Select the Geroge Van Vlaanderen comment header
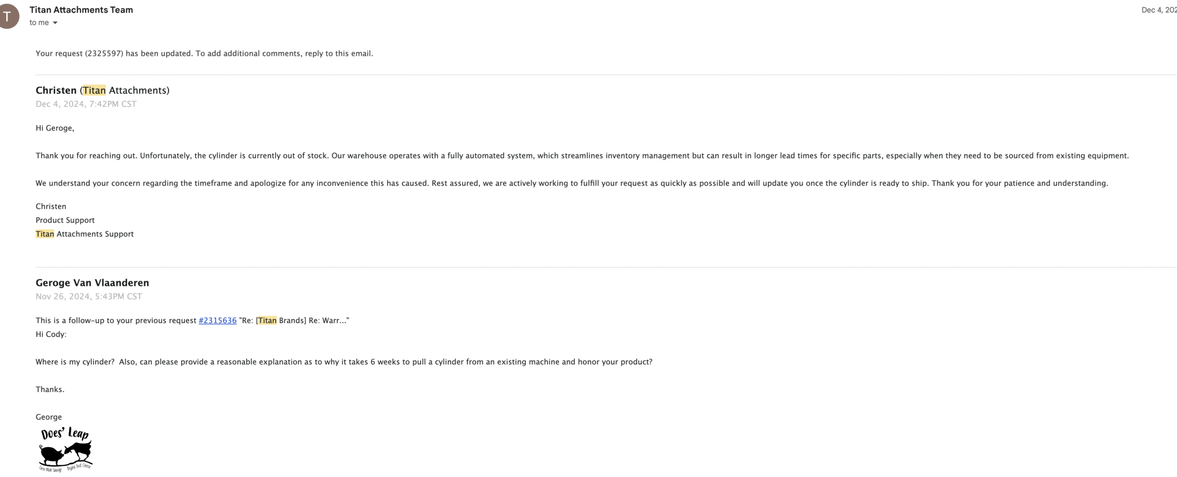 [x=93, y=282]
